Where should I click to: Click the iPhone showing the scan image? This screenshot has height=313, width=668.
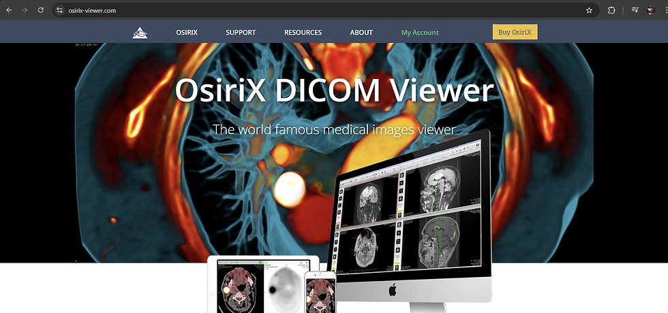tap(320, 293)
